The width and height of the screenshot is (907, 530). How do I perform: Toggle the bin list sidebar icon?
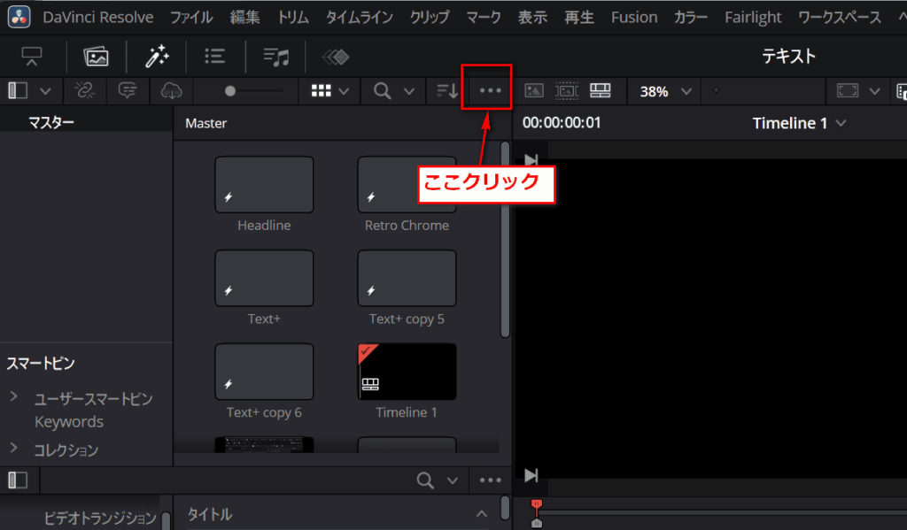[18, 91]
